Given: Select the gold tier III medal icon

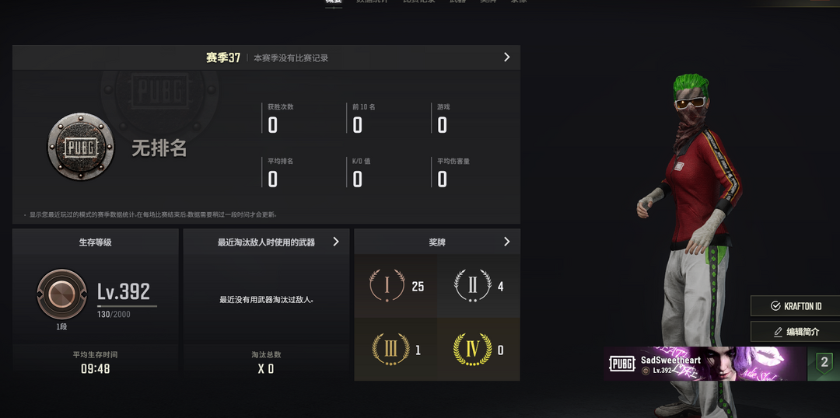Looking at the screenshot, I should [x=390, y=350].
